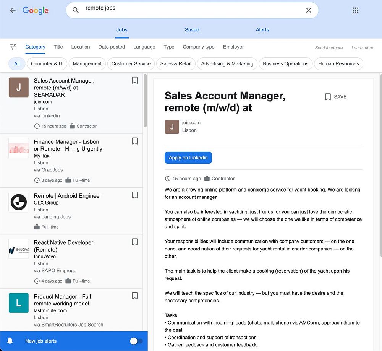Image resolution: width=382 pixels, height=351 pixels.
Task: Select the All category chip
Action: tap(17, 64)
